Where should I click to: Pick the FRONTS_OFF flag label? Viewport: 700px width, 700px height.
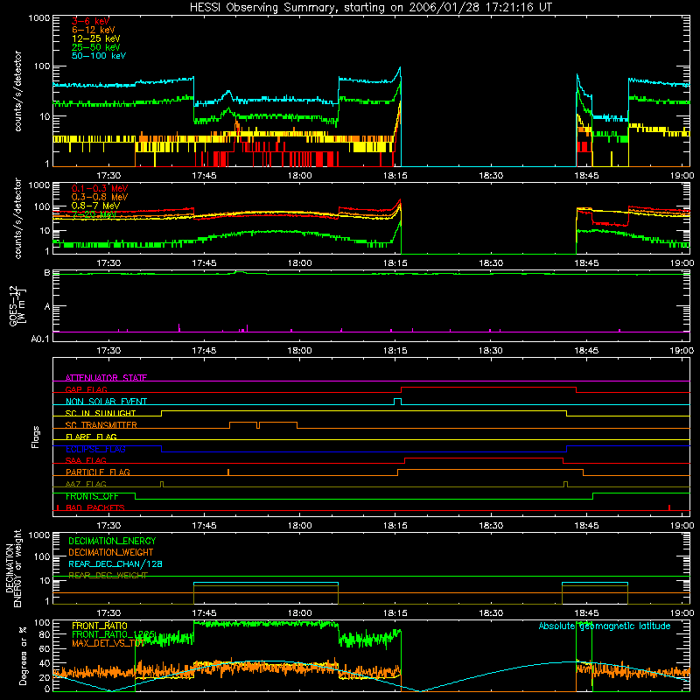92,496
